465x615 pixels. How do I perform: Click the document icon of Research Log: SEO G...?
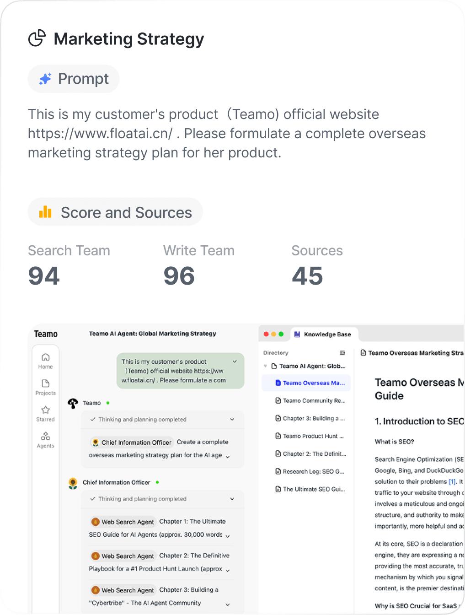pyautogui.click(x=278, y=471)
